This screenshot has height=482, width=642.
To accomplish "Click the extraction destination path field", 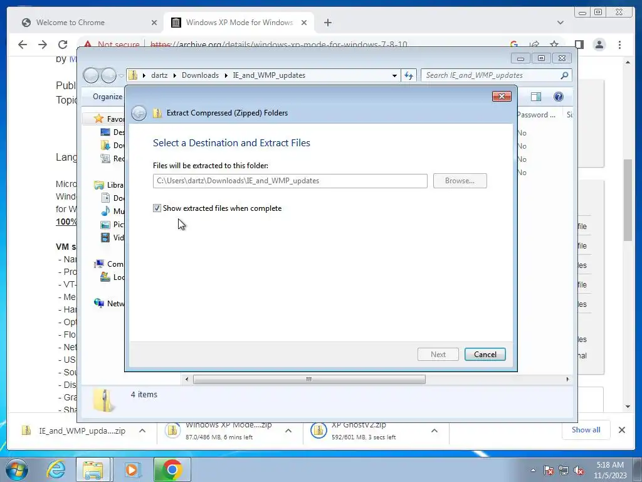I will coord(290,181).
